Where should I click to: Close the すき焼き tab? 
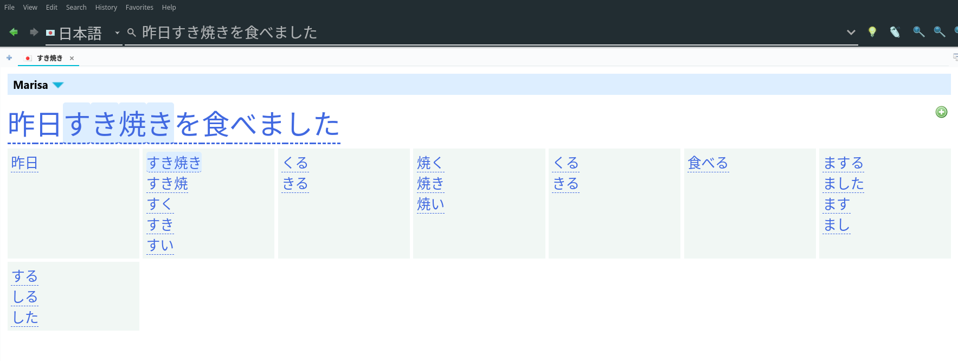pos(72,59)
